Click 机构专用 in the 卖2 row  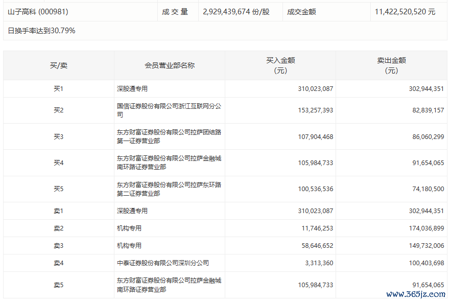pyautogui.click(x=129, y=228)
